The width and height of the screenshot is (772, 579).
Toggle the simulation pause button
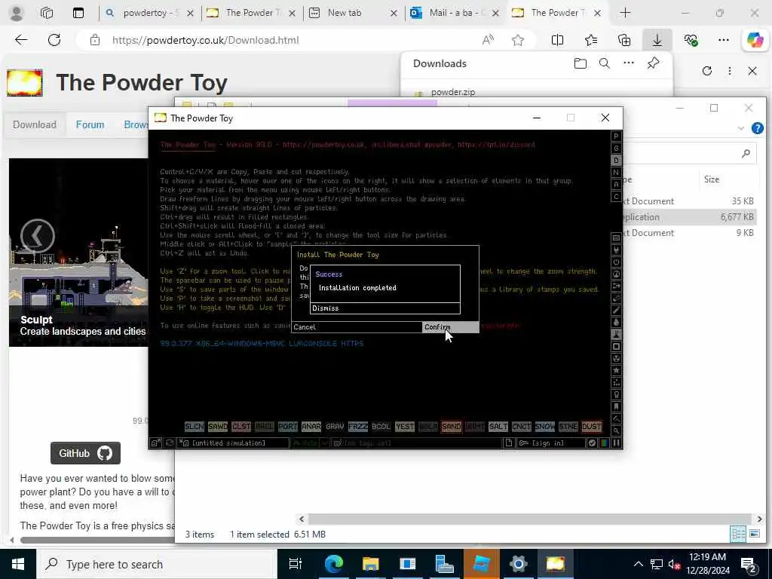click(x=616, y=443)
